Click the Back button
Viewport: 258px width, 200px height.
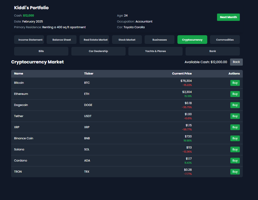tap(236, 62)
